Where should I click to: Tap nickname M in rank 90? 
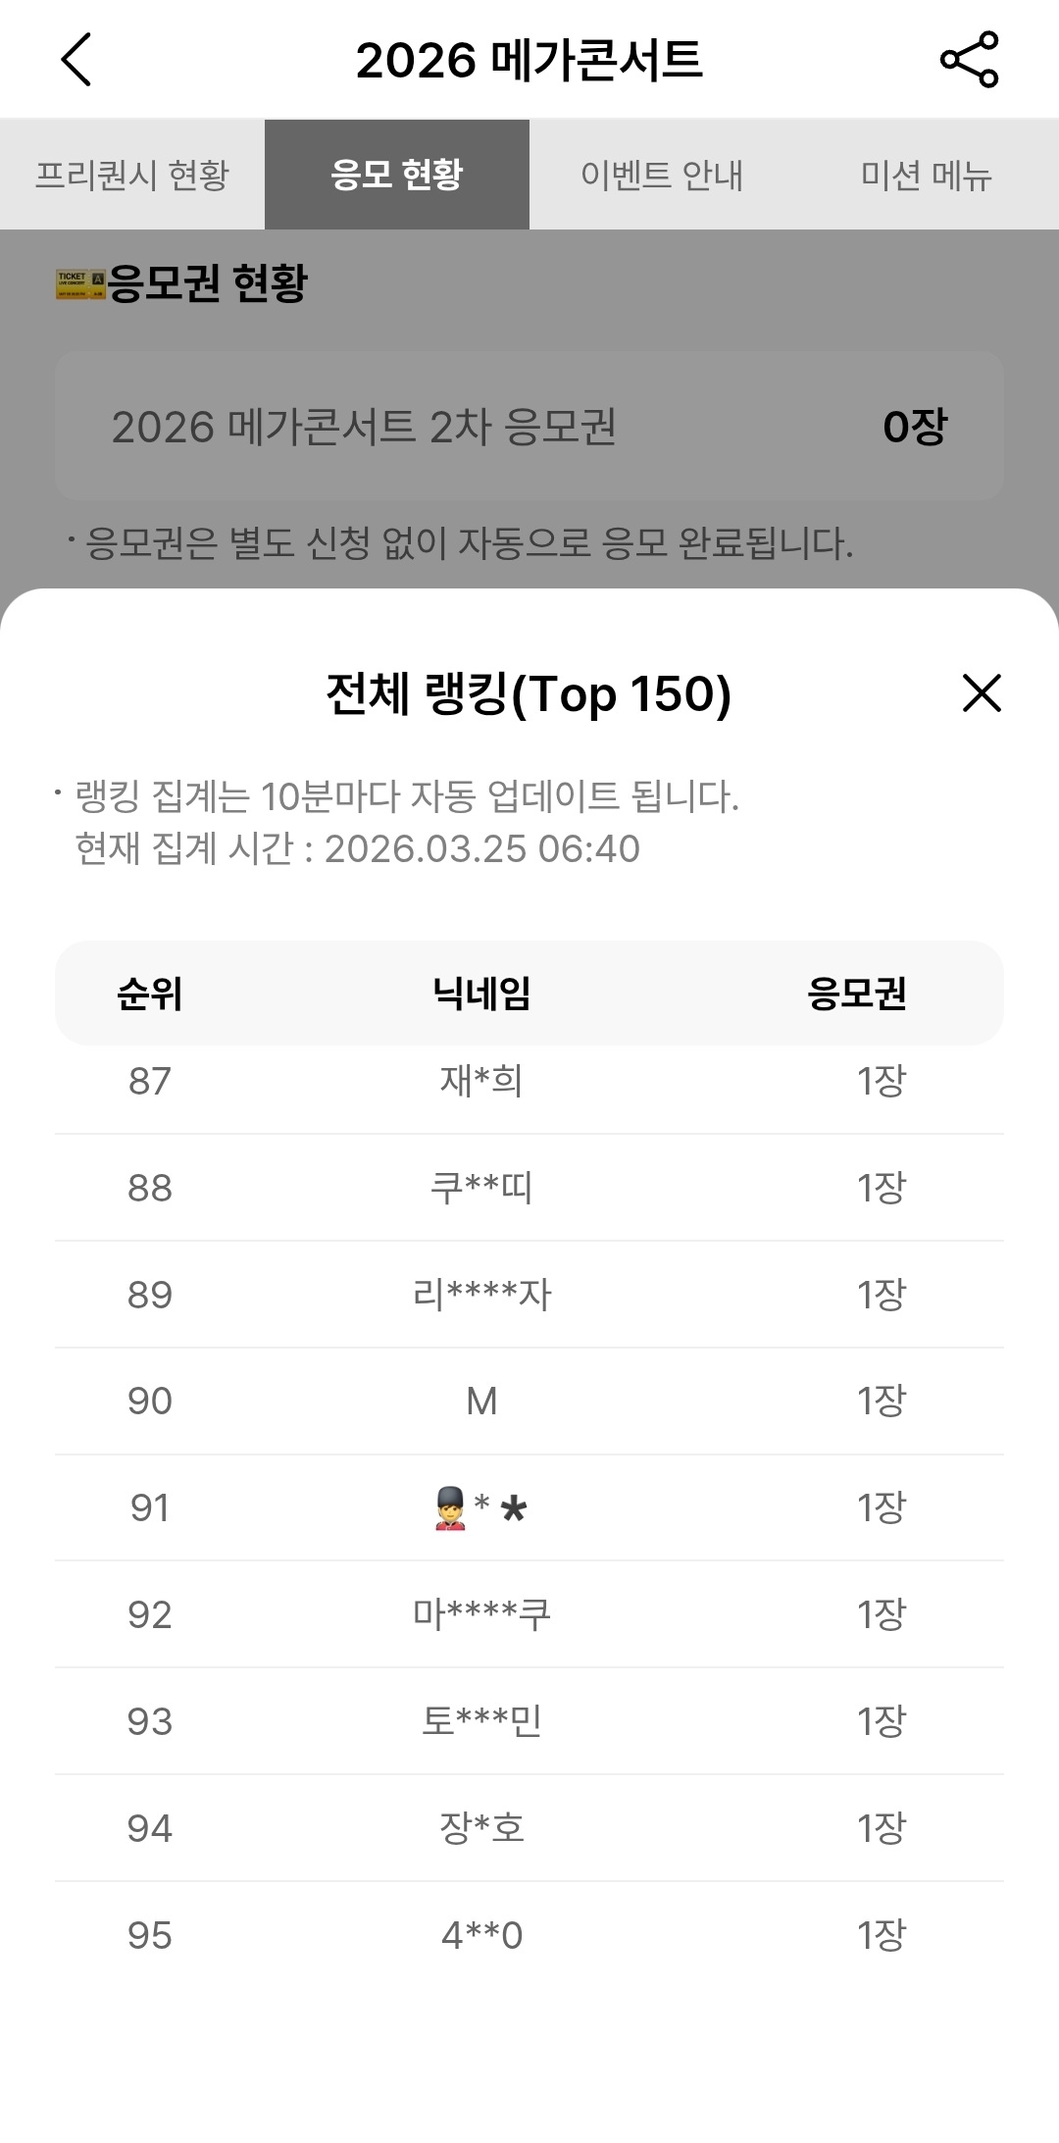point(481,1402)
